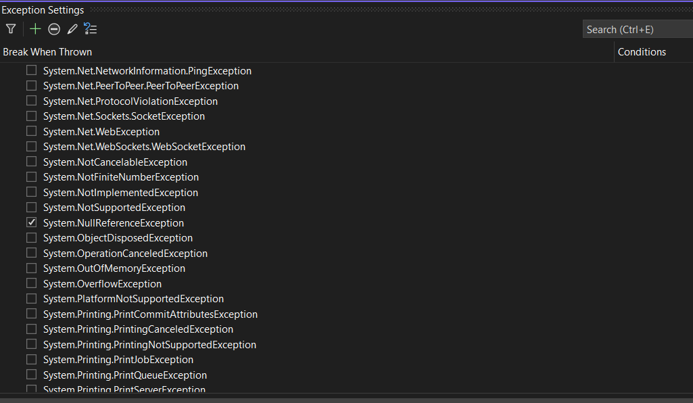Enable System.NotImplementedException checkbox

[x=31, y=192]
